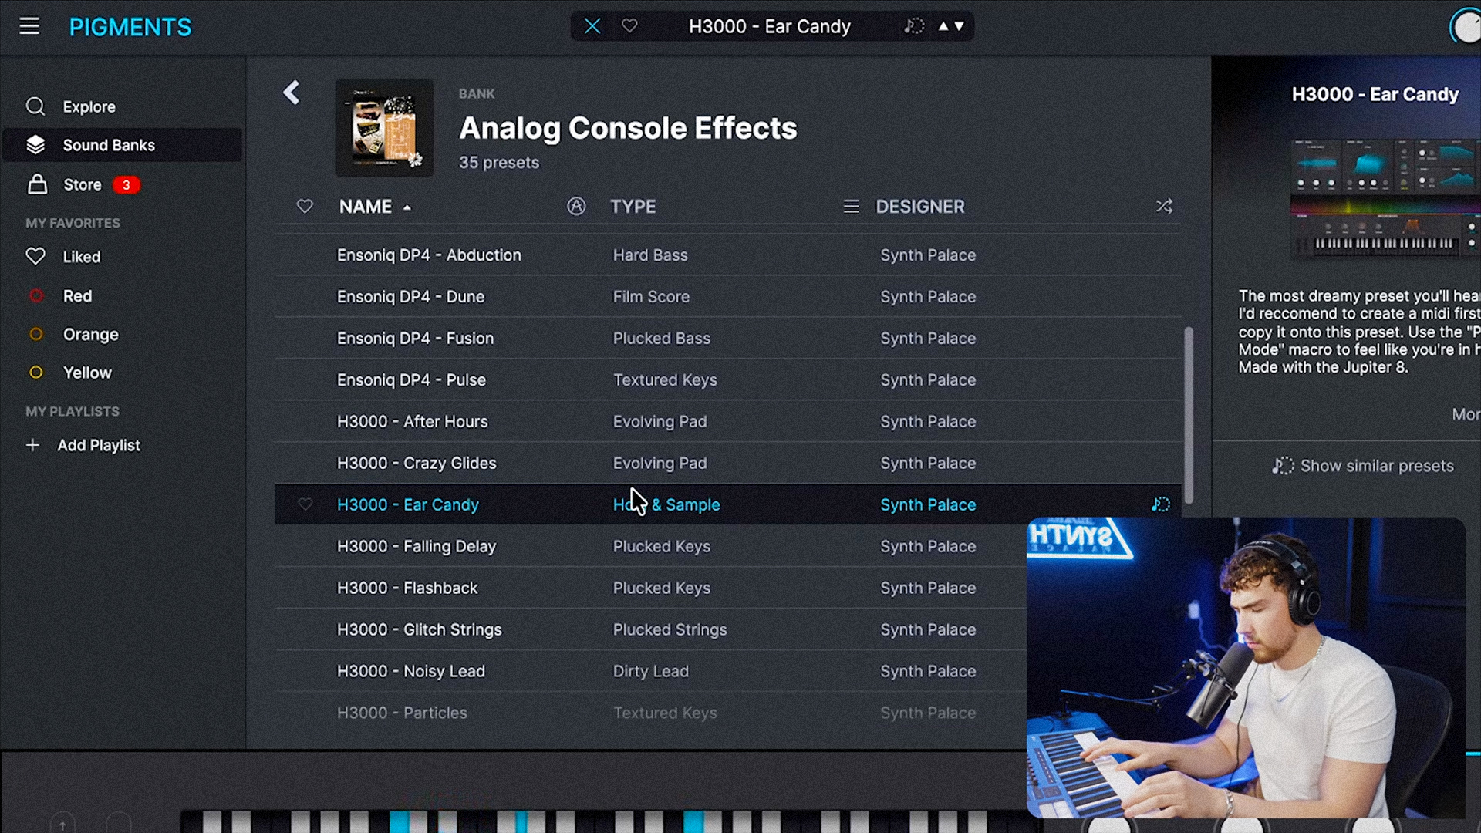The height and width of the screenshot is (833, 1481).
Task: Select the H3000 - After Hours preset
Action: point(727,422)
